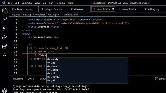Open the Explorer view in activity bar

coord(4,10)
